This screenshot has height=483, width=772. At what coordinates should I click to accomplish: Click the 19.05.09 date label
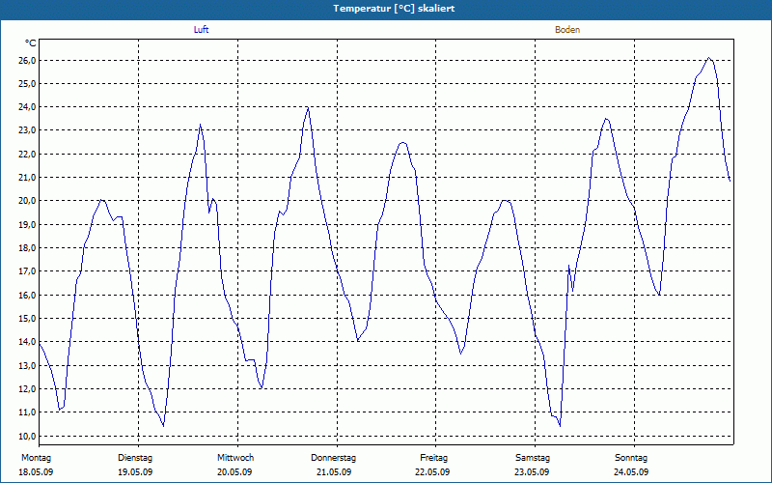(135, 472)
